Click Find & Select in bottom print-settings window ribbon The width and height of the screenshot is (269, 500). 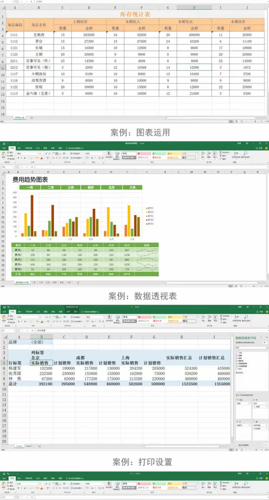coord(245,485)
